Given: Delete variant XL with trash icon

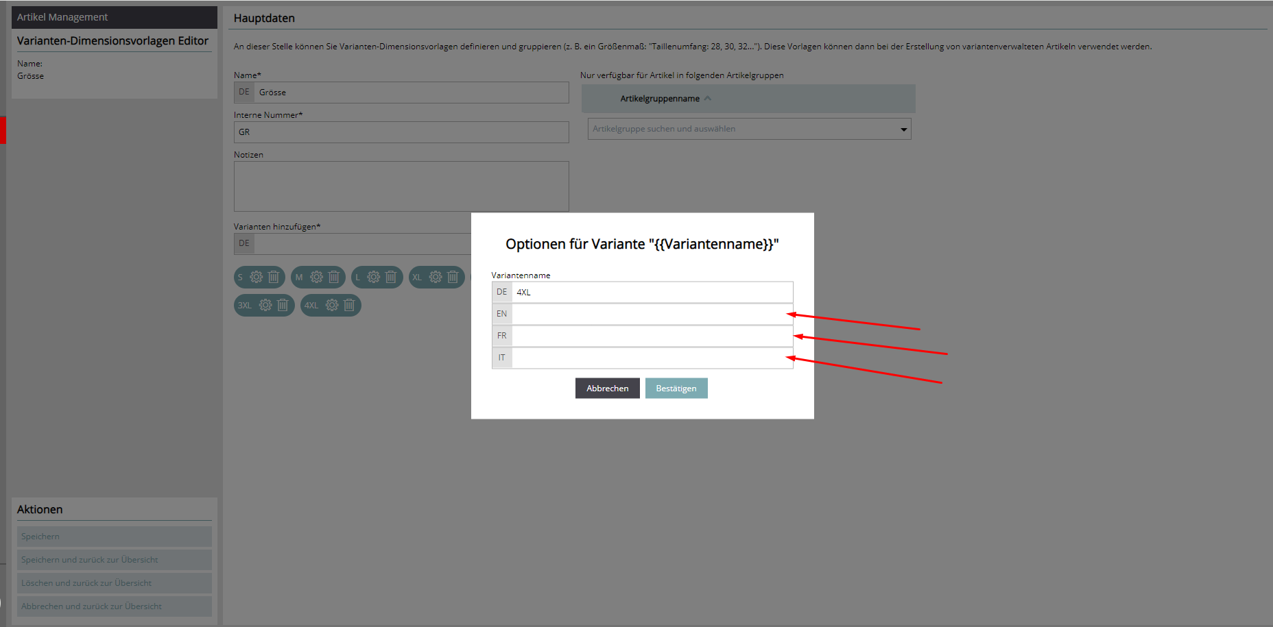Looking at the screenshot, I should point(453,277).
